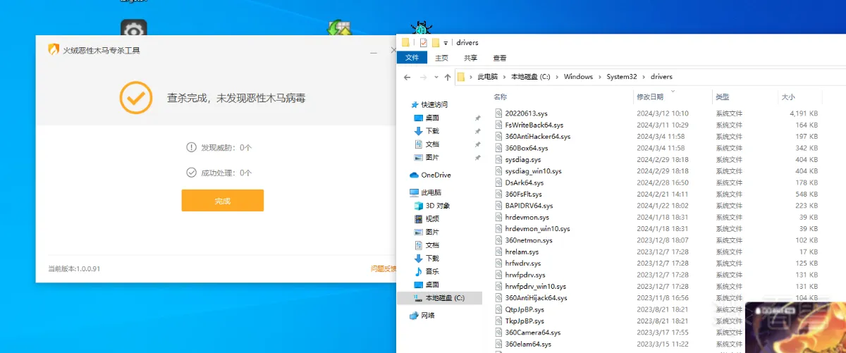Click the 完成 button in Huorong tool
This screenshot has height=353, width=846.
tap(223, 201)
